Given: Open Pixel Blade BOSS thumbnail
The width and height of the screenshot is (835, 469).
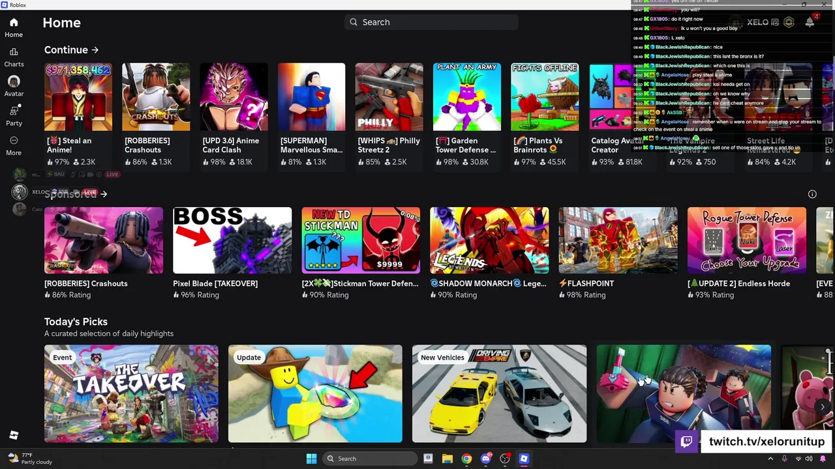Looking at the screenshot, I should 232,240.
